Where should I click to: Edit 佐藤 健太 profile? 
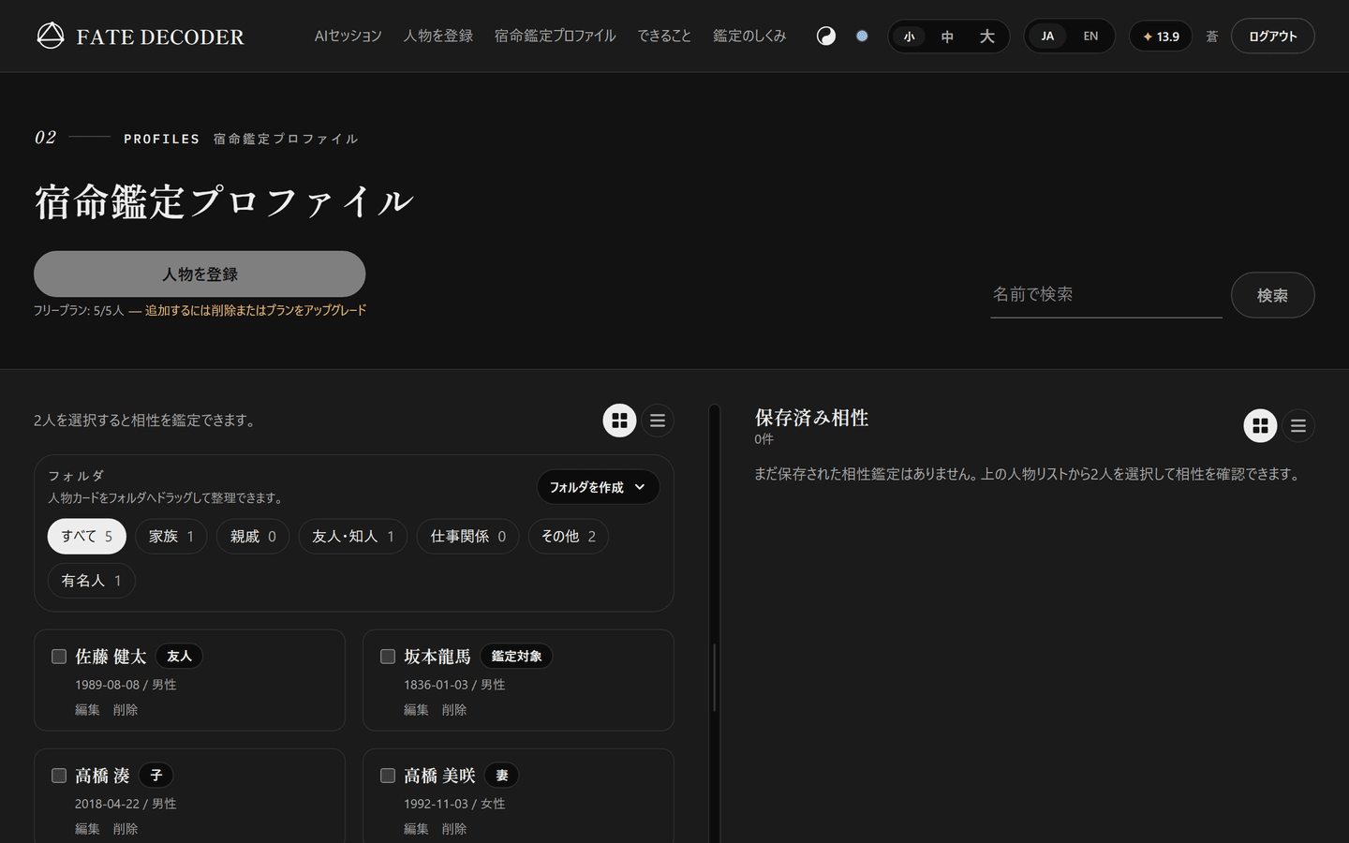point(87,710)
